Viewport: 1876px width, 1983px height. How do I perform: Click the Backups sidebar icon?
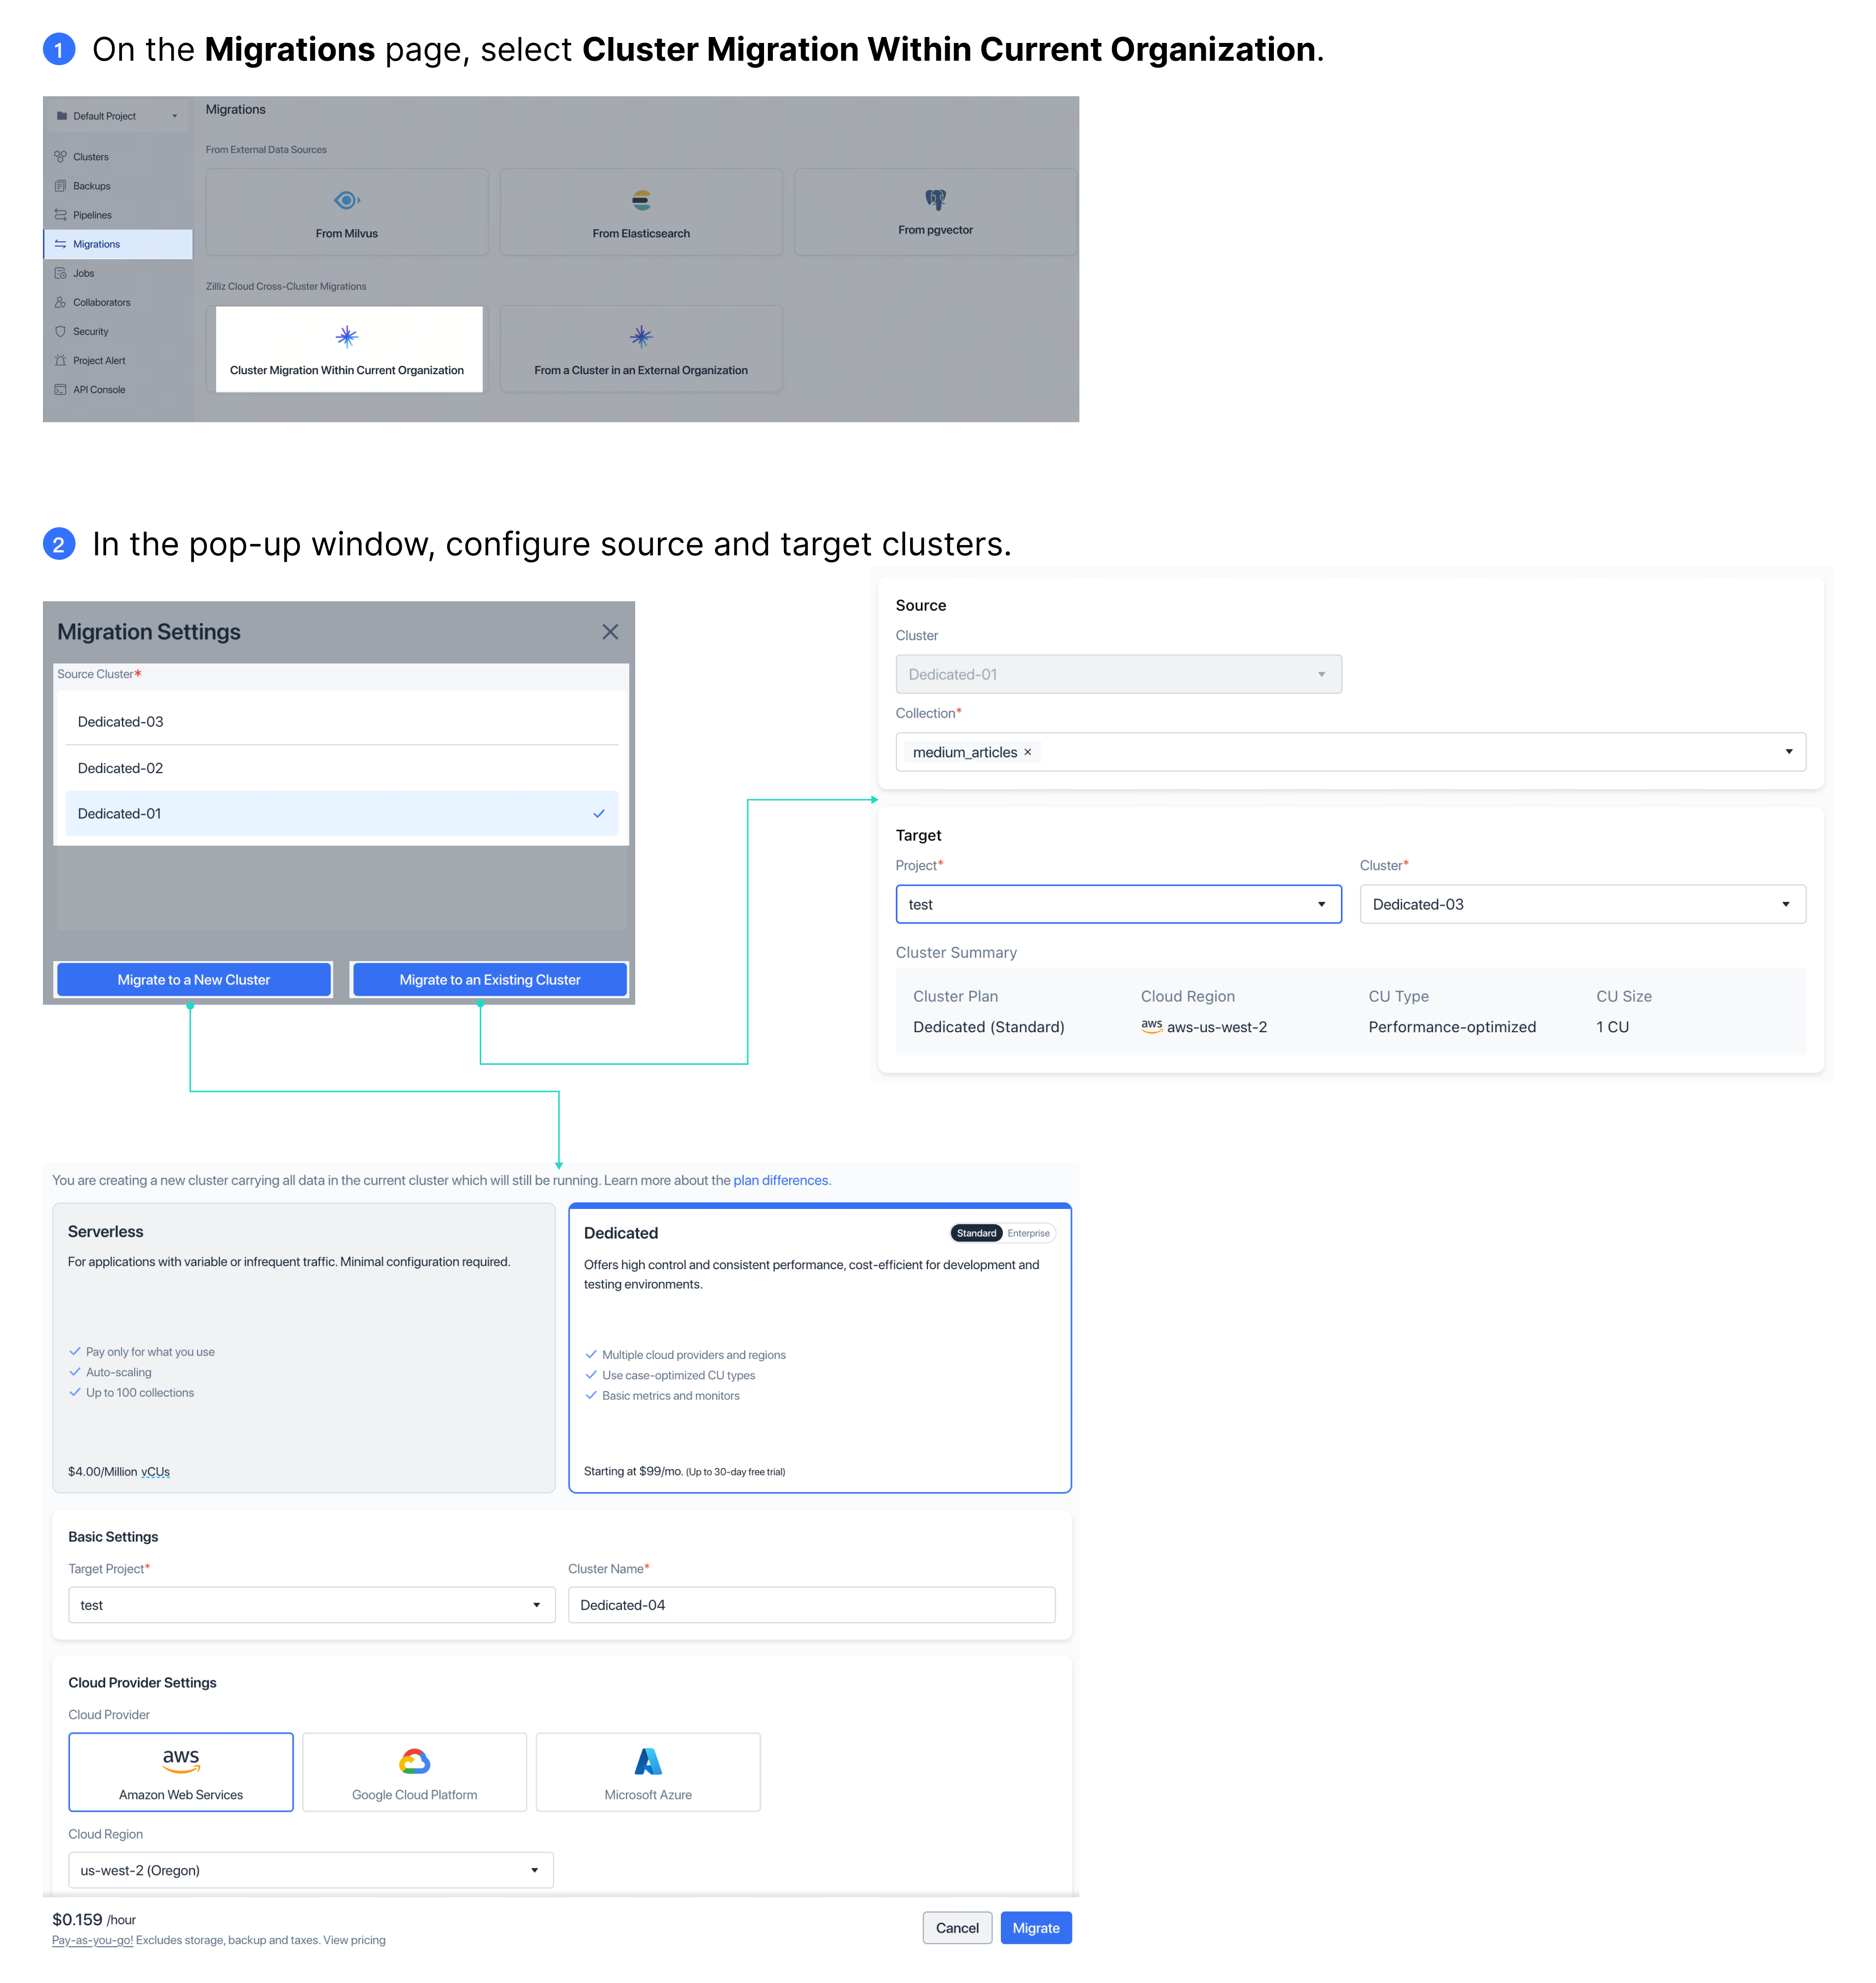coord(60,186)
